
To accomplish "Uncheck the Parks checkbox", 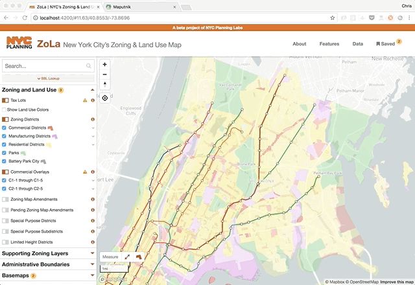I will point(4,153).
